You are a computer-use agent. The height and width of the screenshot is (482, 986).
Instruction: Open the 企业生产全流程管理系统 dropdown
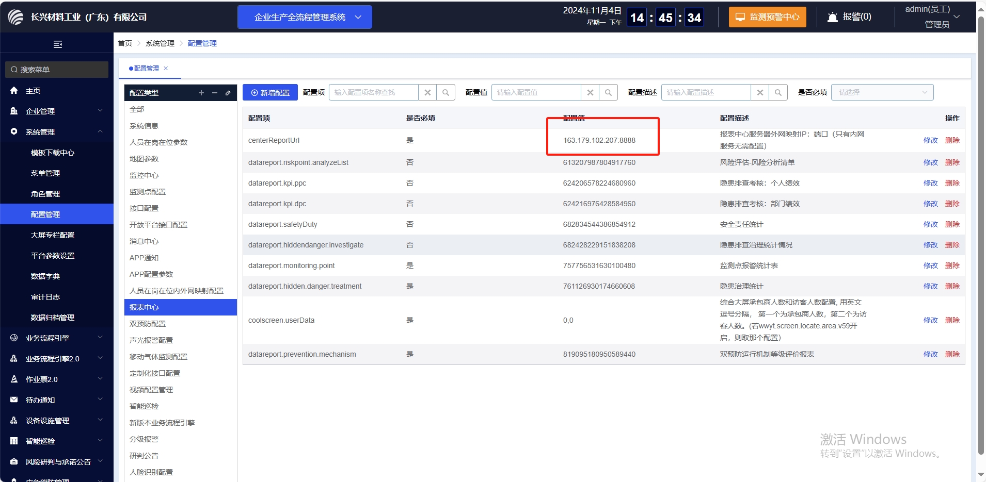coord(305,17)
